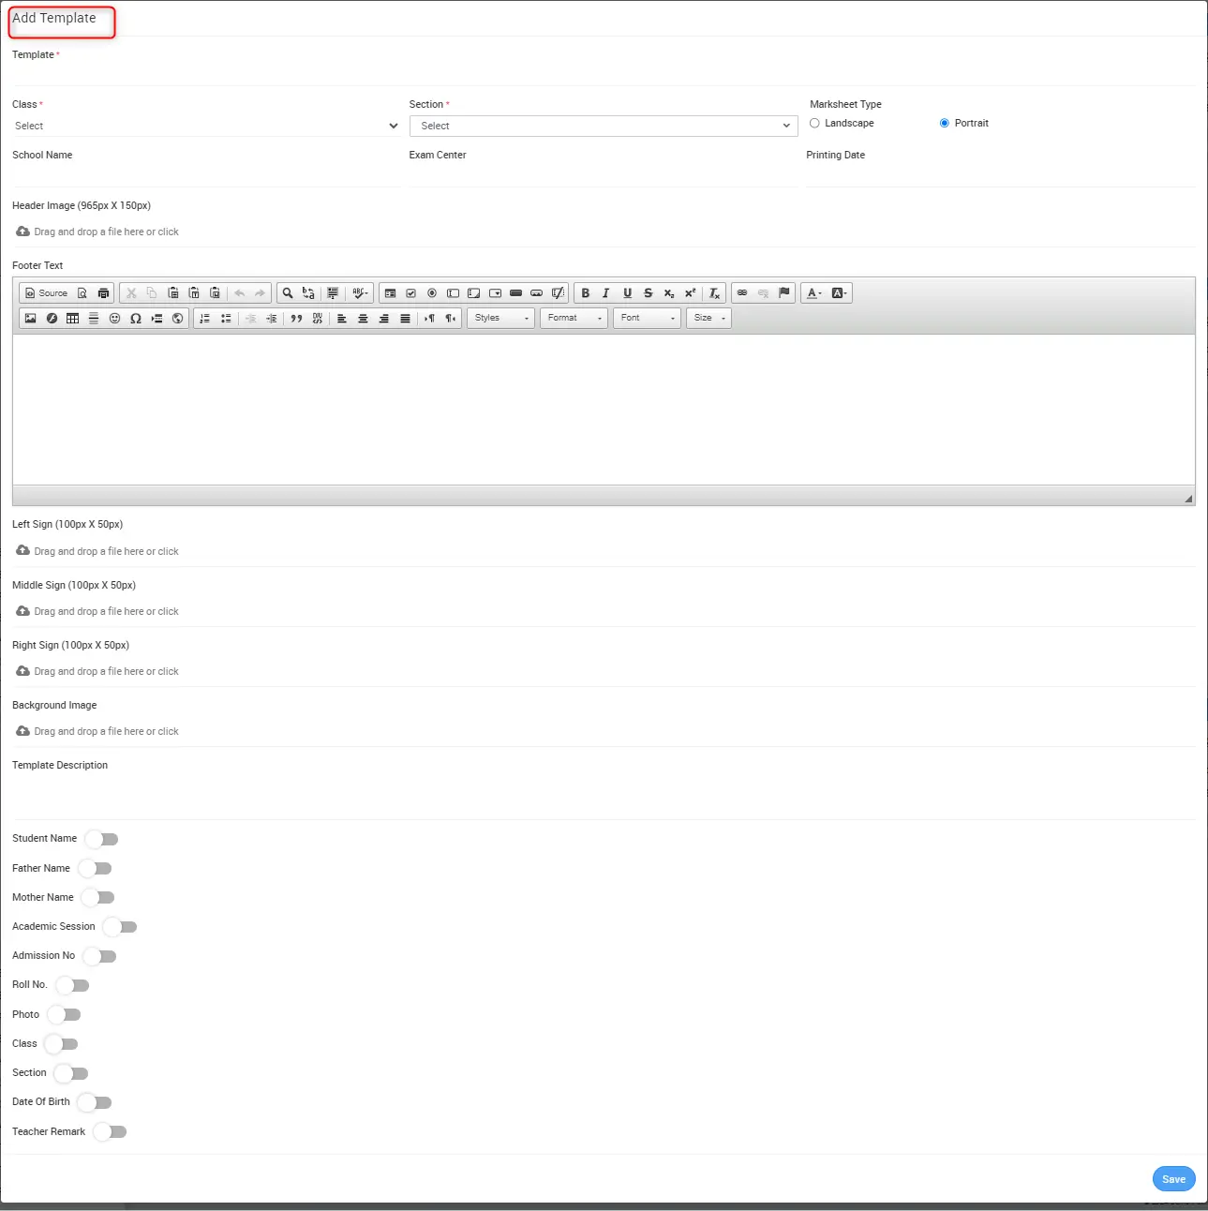Open the Section select dropdown
1208x1211 pixels.
coord(603,127)
